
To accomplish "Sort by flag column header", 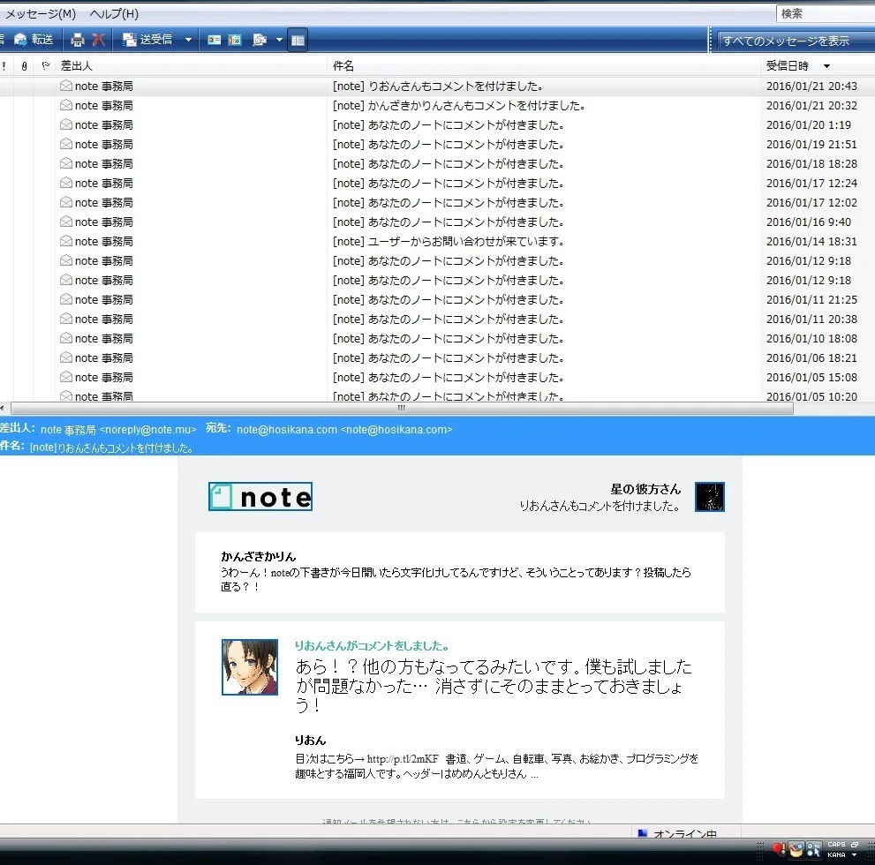I will pyautogui.click(x=45, y=66).
